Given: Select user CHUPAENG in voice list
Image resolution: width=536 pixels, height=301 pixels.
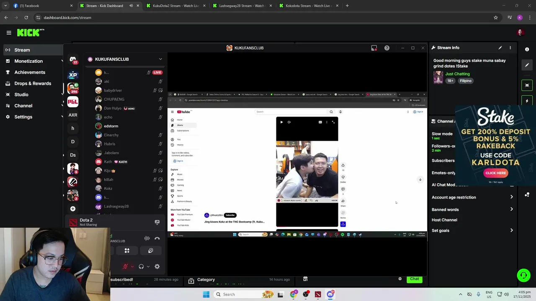Looking at the screenshot, I should (x=114, y=99).
